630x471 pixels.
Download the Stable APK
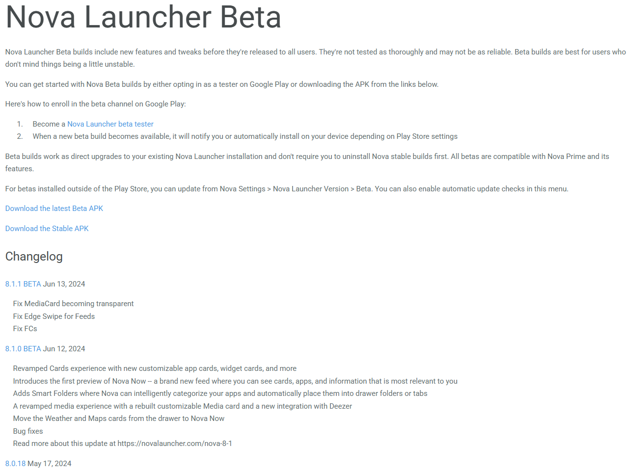coord(47,229)
